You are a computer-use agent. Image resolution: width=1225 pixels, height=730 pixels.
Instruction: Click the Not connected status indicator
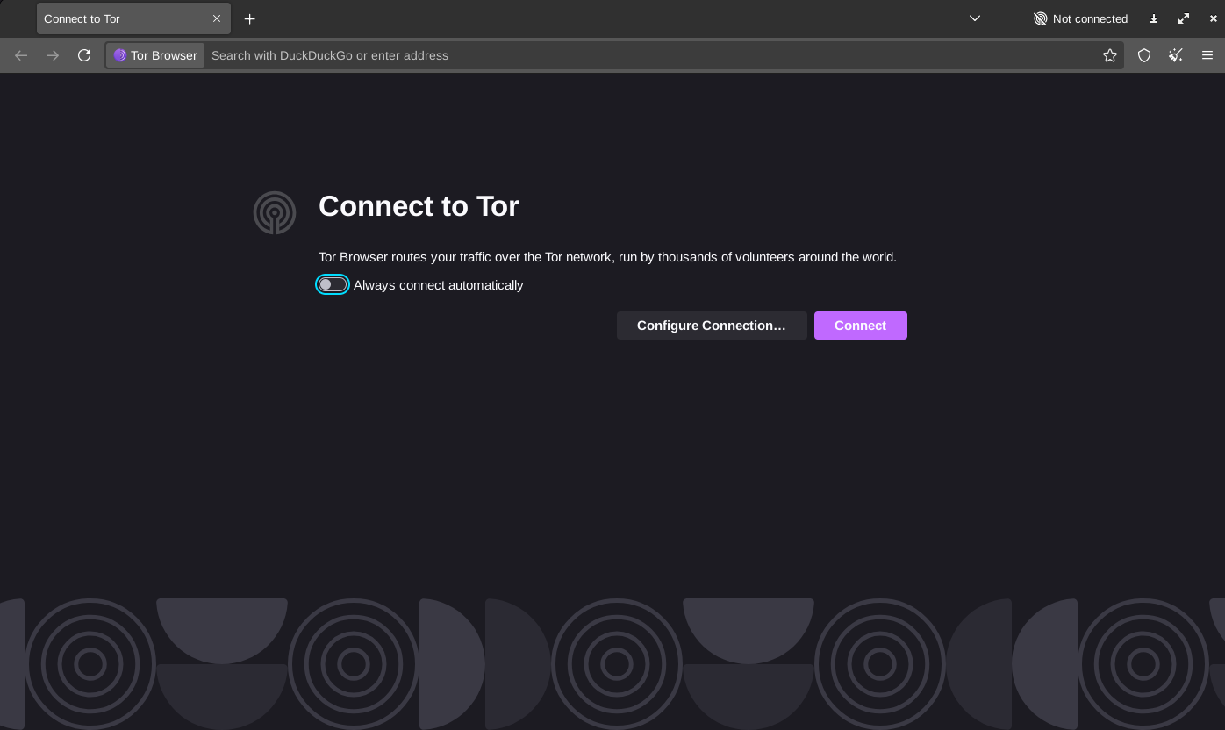pos(1080,18)
